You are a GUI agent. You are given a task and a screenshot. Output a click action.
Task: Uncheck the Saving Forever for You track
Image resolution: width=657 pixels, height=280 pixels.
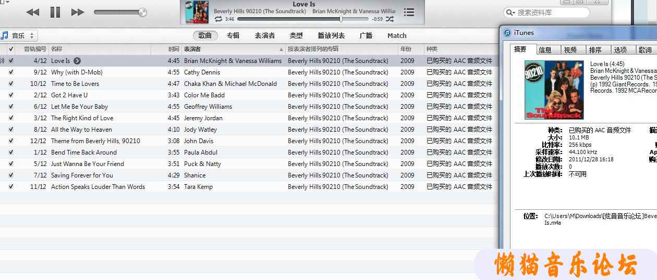11,175
